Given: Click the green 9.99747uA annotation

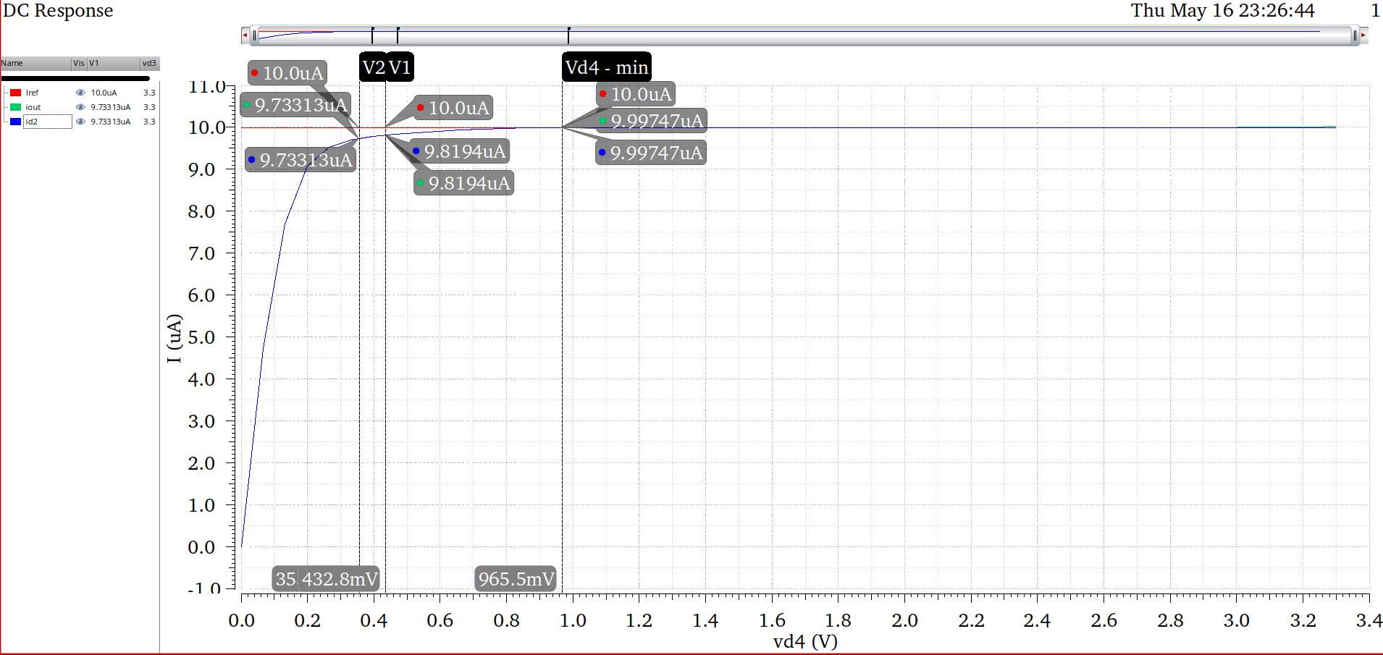Looking at the screenshot, I should click(651, 120).
